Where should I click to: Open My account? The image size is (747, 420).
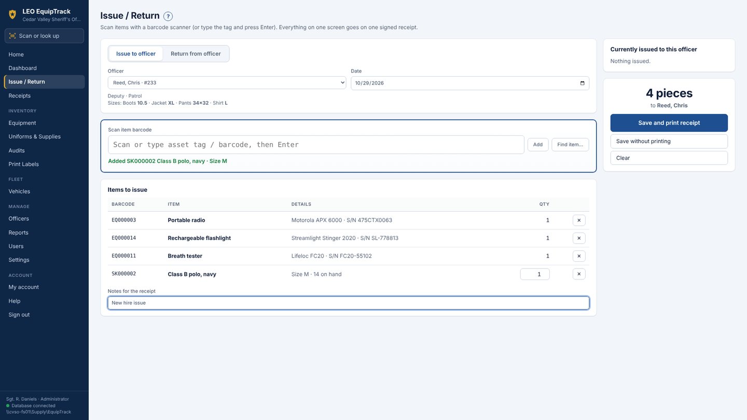[44, 287]
